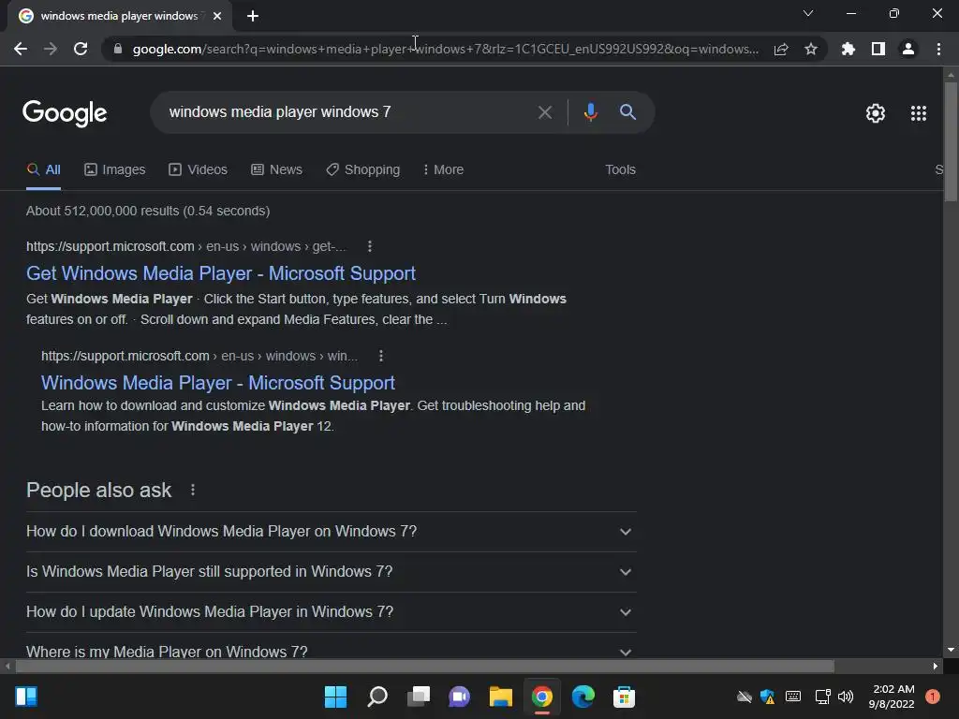This screenshot has height=719, width=959.
Task: Open Windows Media Player - Microsoft Support link
Action: (x=217, y=383)
